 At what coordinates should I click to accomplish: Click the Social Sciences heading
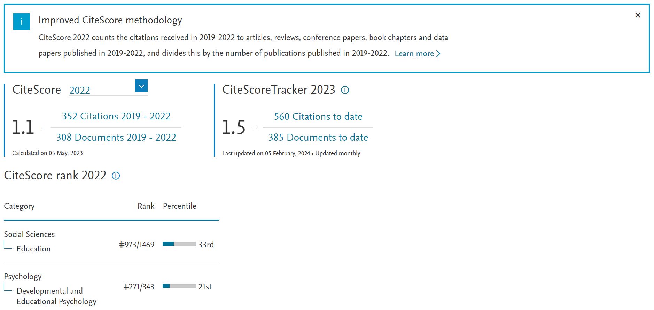point(29,234)
